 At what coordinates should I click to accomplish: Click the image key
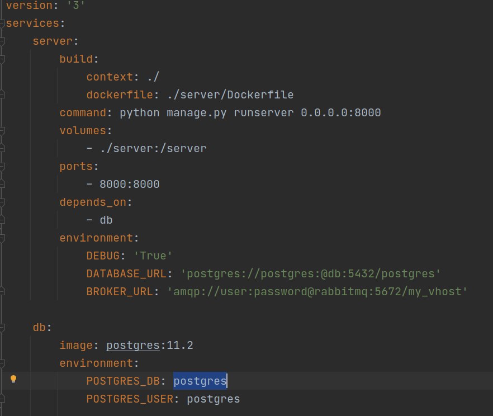click(76, 346)
